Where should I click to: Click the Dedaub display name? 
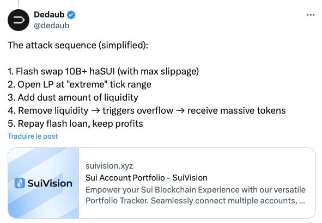click(x=49, y=15)
